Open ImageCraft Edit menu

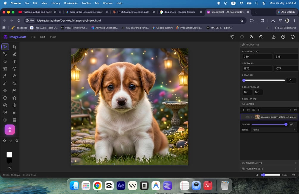43,37
